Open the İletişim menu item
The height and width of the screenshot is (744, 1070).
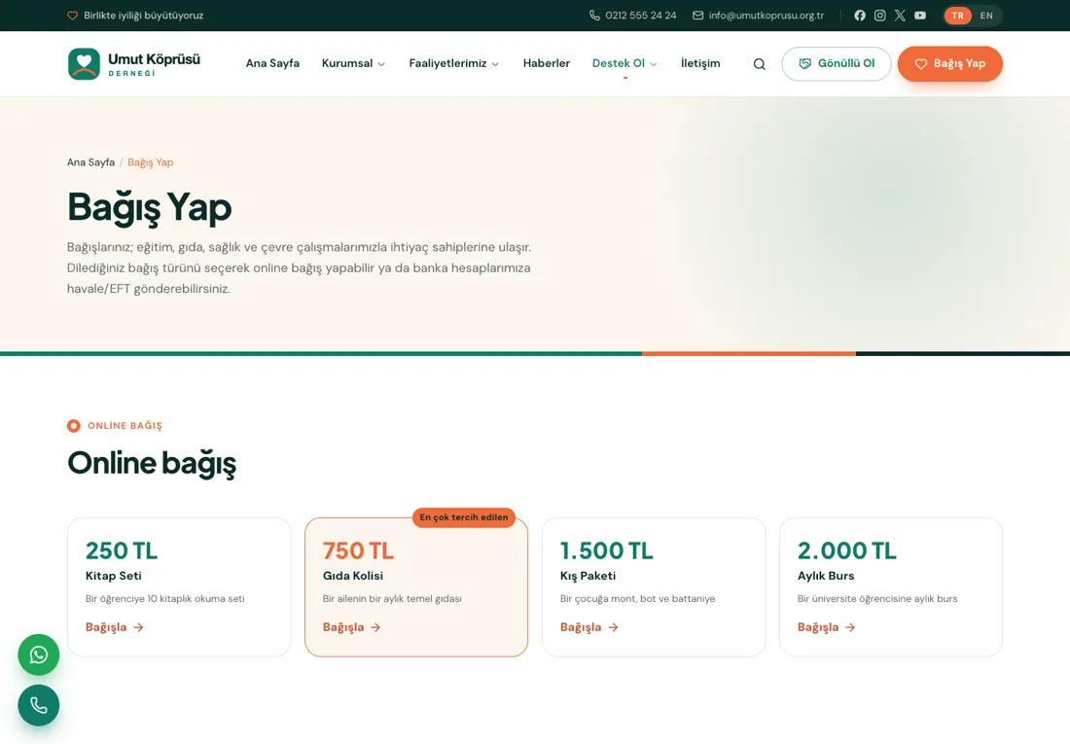pos(700,63)
